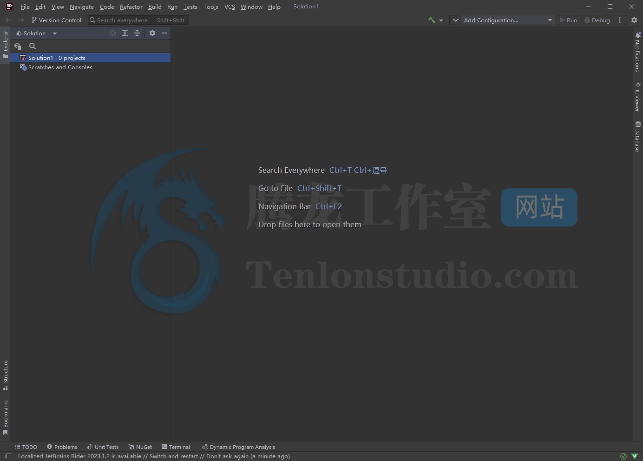Open the toolbar more actions menu

[x=620, y=20]
